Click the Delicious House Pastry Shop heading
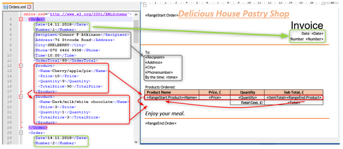The image size is (343, 149). [x=234, y=14]
